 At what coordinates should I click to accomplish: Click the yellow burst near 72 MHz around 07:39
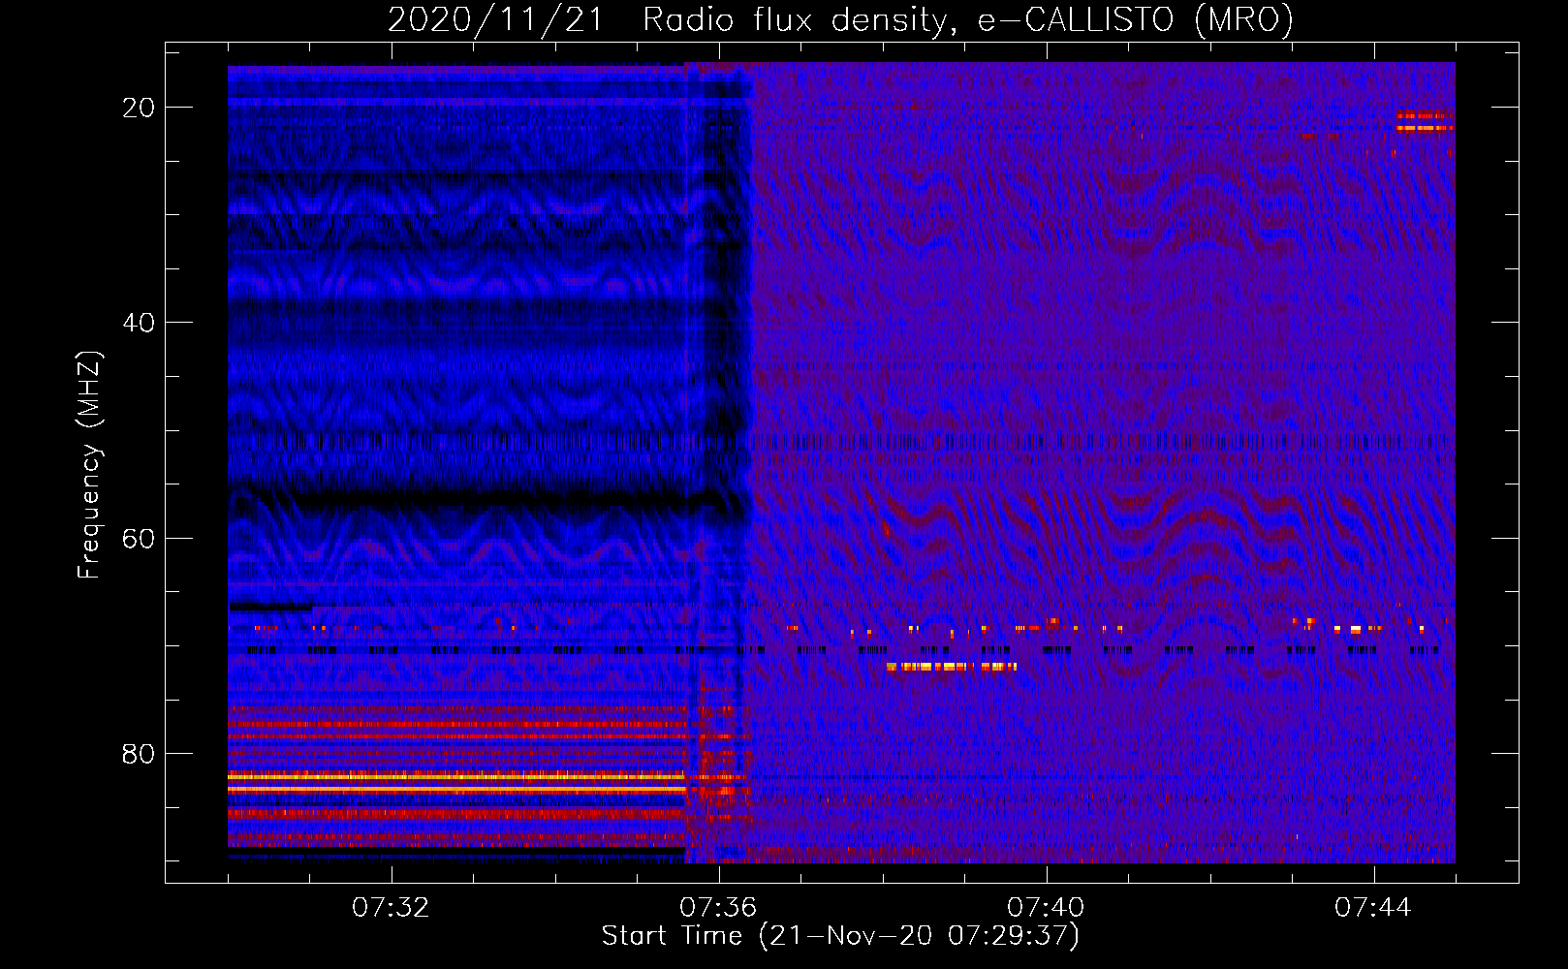coord(952,667)
